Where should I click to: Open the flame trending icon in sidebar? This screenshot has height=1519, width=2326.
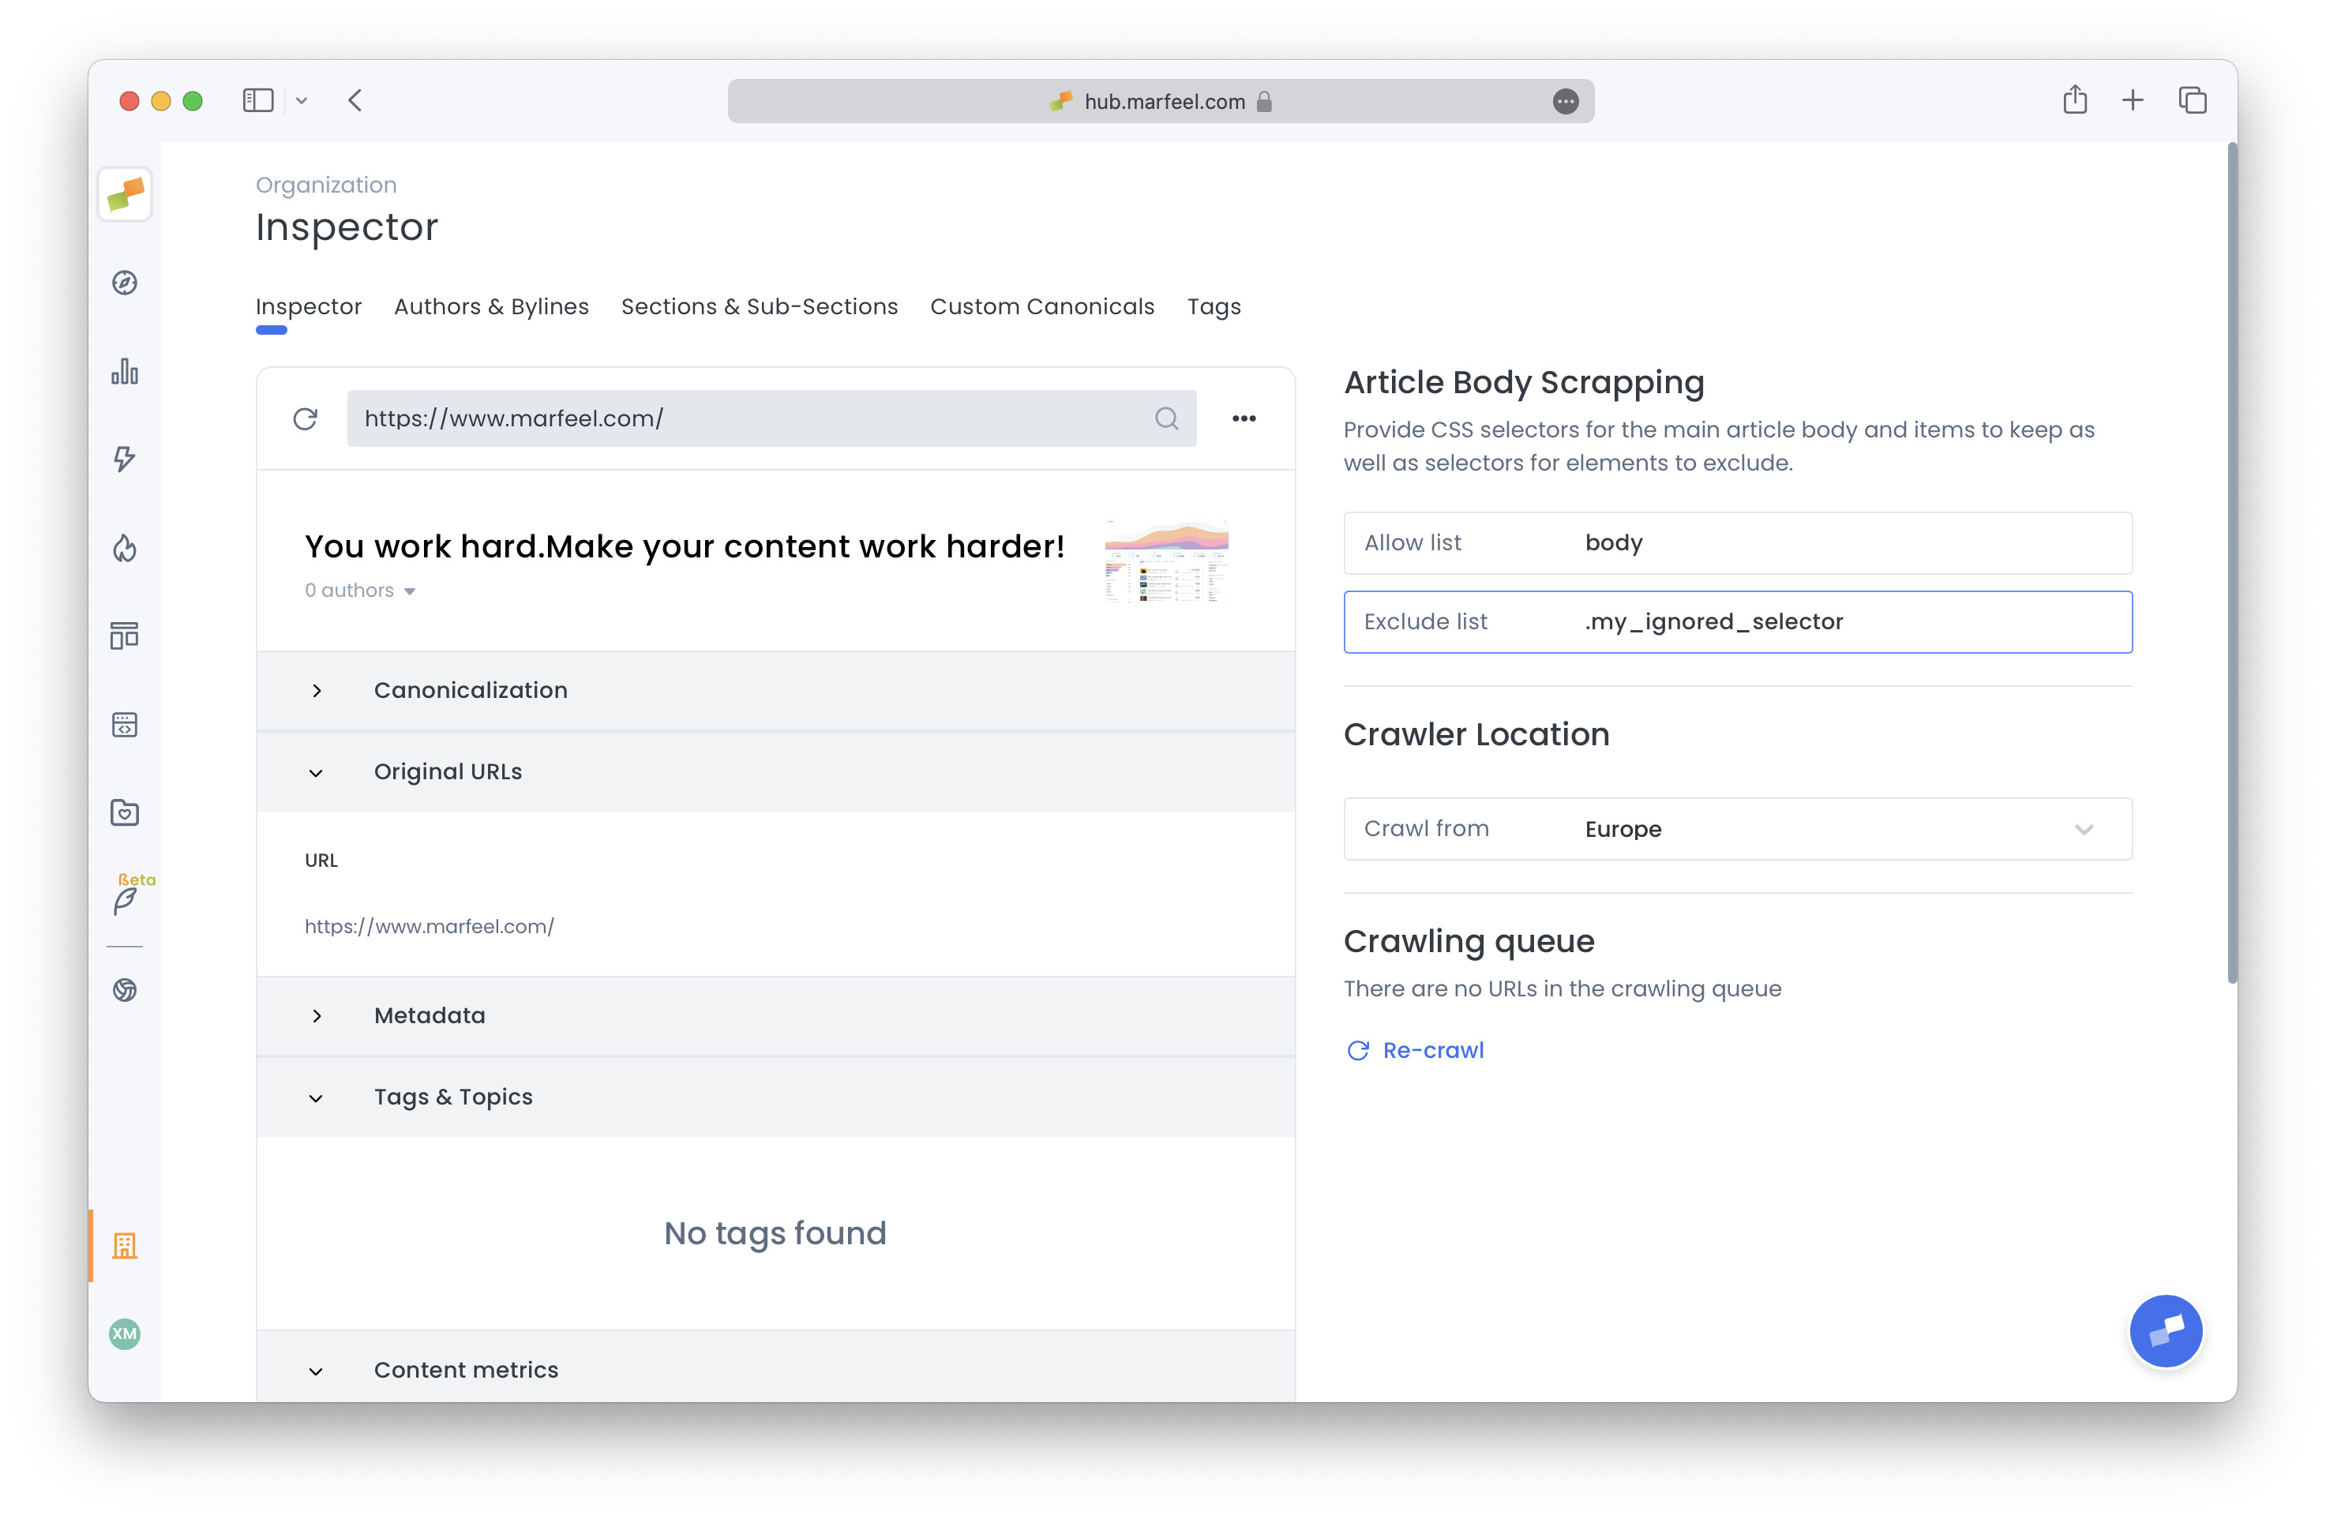(124, 549)
